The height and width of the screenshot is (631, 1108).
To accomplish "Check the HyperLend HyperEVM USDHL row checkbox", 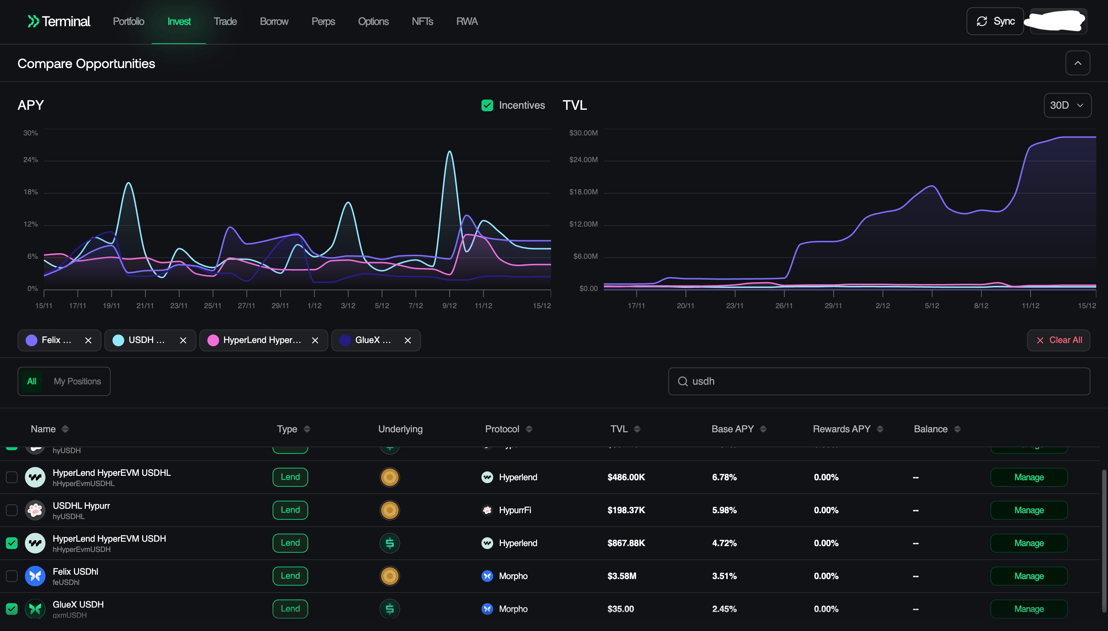I will tap(12, 477).
